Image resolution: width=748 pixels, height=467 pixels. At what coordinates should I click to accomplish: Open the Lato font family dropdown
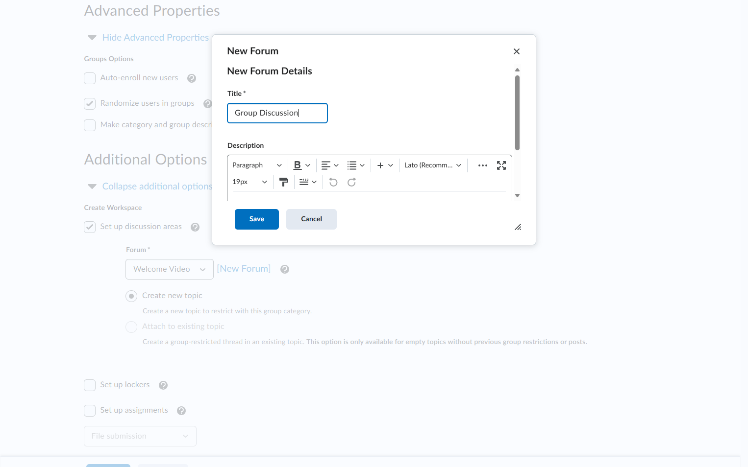tap(433, 165)
